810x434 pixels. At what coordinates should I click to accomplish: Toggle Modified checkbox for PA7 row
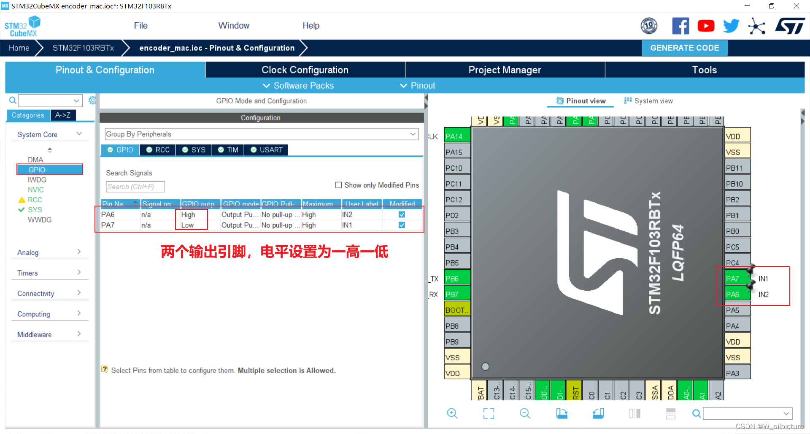pyautogui.click(x=402, y=225)
